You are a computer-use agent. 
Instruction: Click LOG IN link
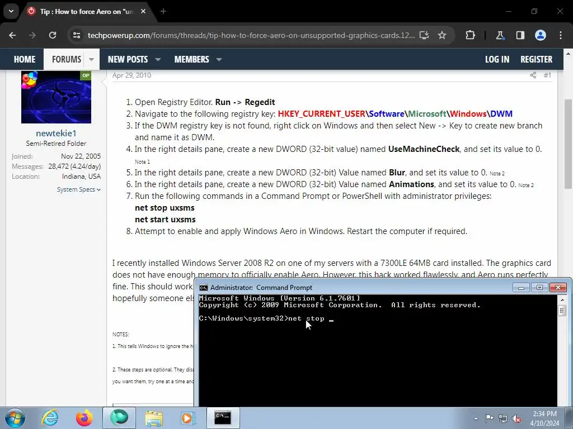(497, 59)
